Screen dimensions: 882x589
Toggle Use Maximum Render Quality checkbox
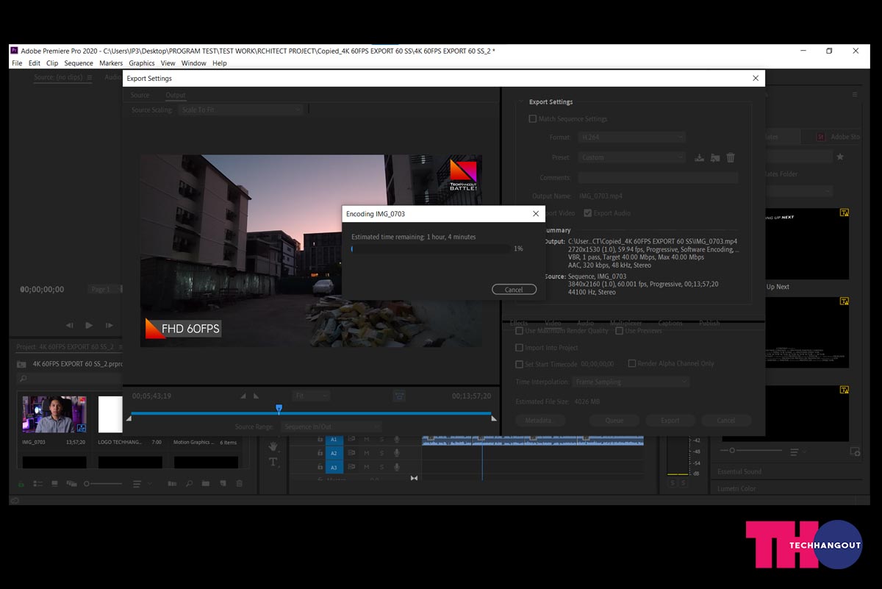520,331
